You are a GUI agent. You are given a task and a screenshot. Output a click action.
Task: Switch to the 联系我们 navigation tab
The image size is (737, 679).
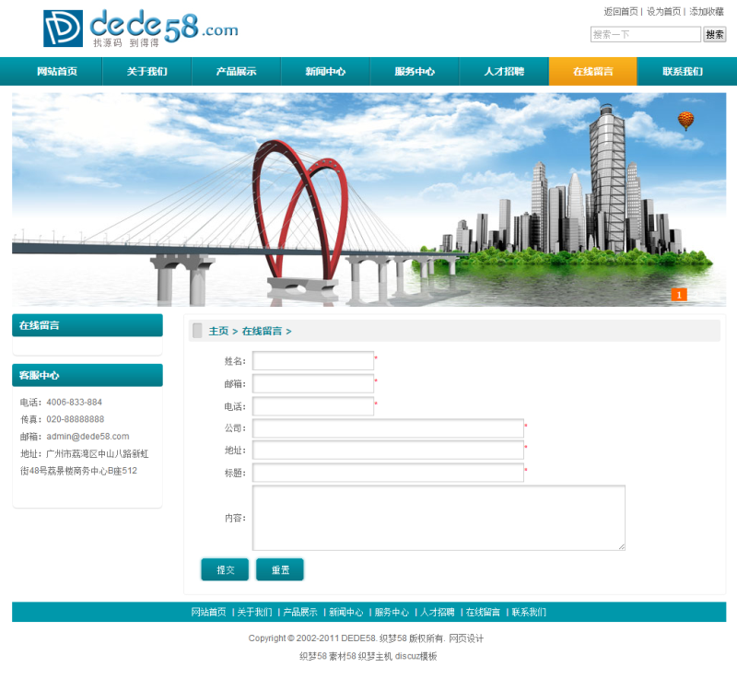tap(683, 72)
